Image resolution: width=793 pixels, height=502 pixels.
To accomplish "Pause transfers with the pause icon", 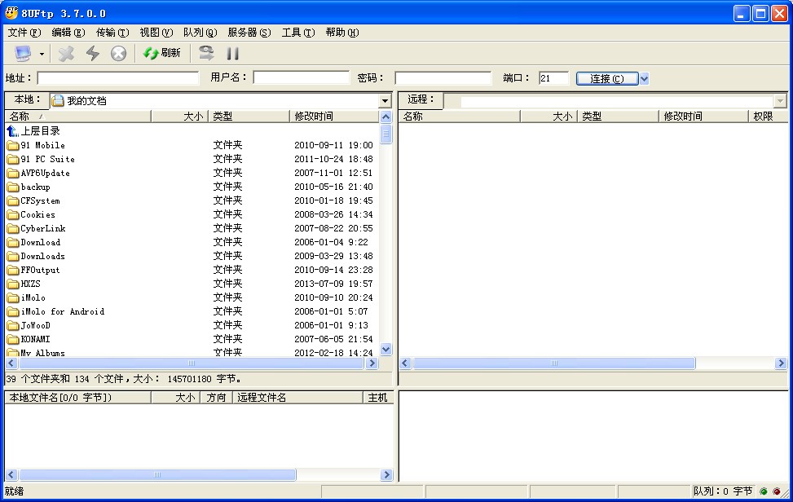I will tap(233, 52).
